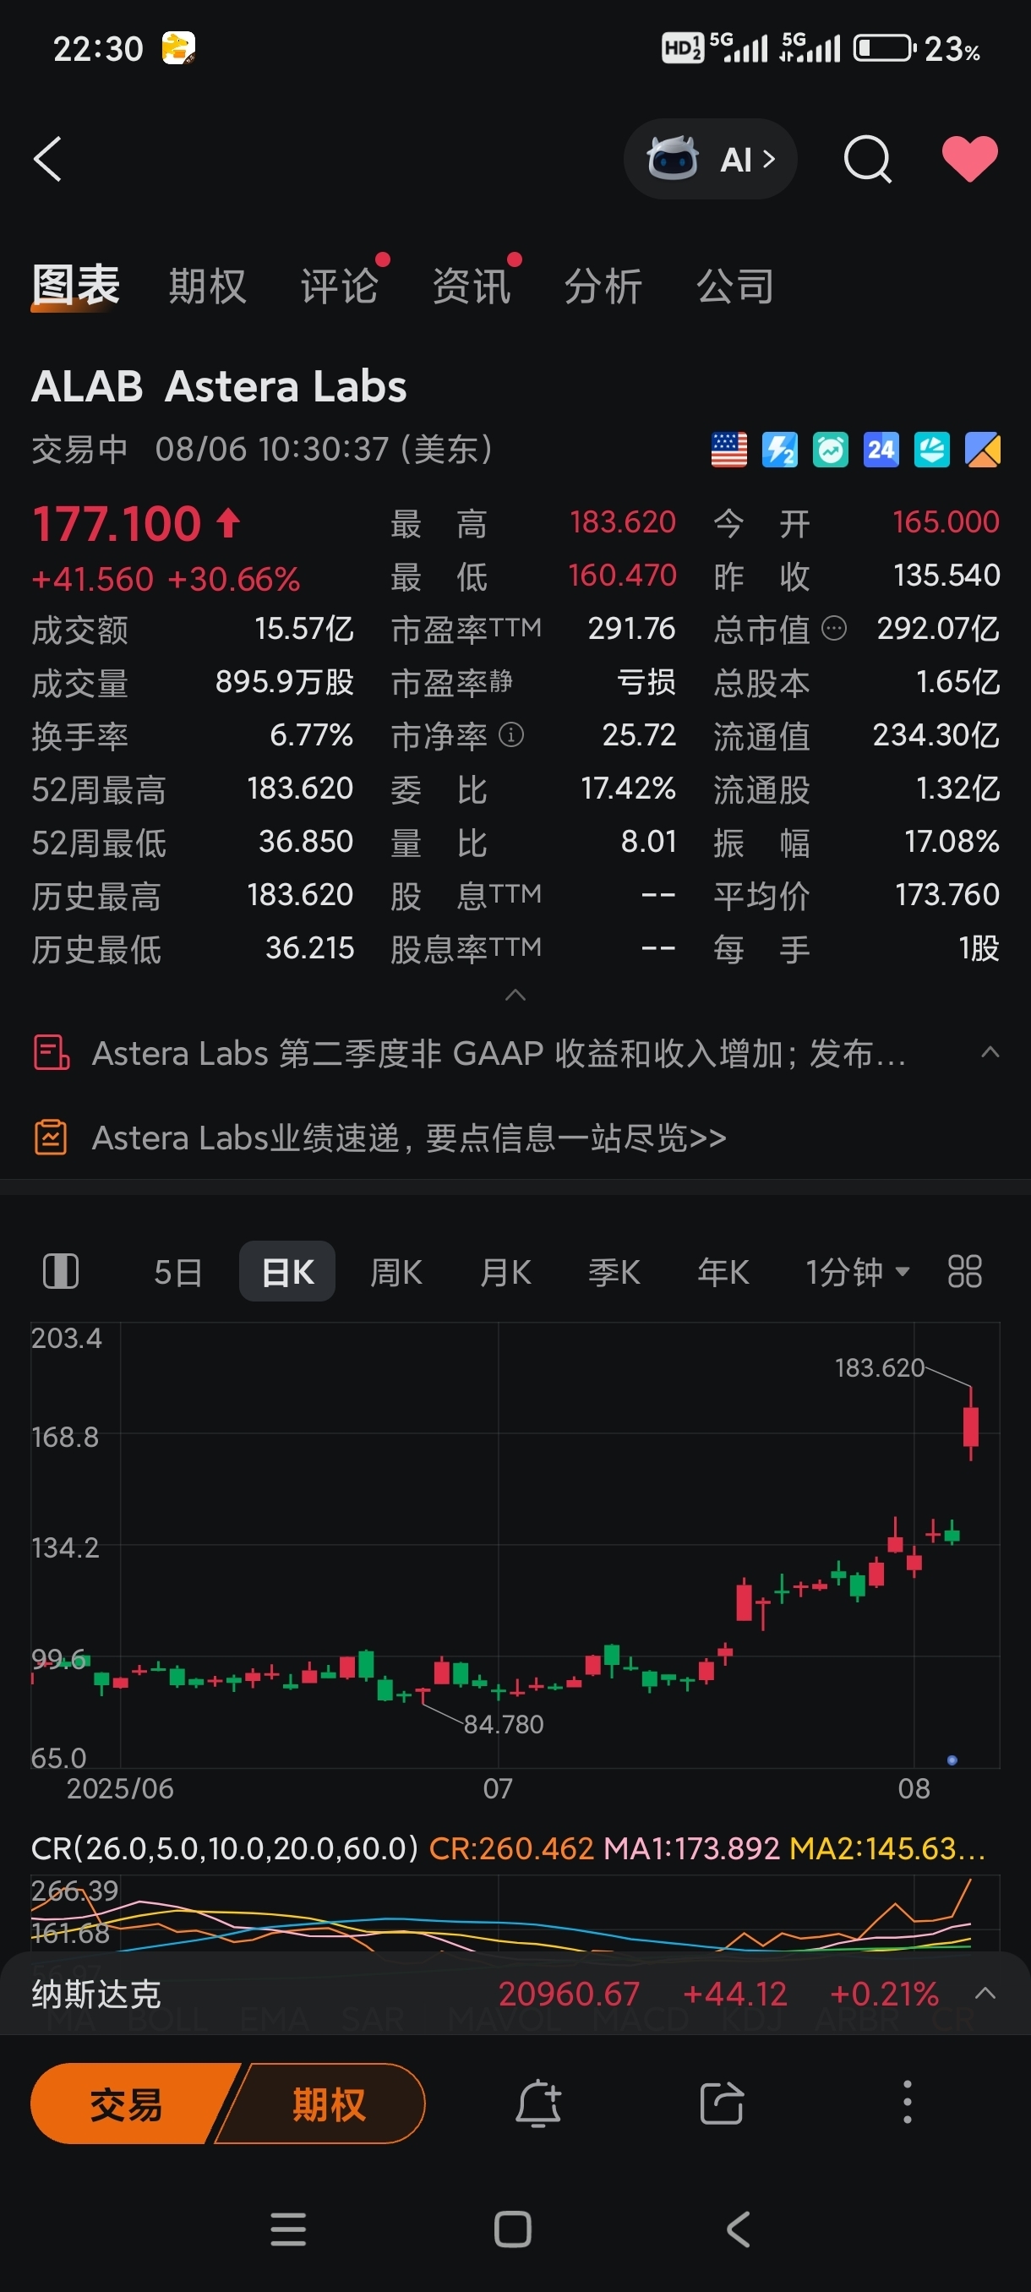The image size is (1031, 2292).
Task: Tap the current price 177.100
Action: [x=117, y=523]
